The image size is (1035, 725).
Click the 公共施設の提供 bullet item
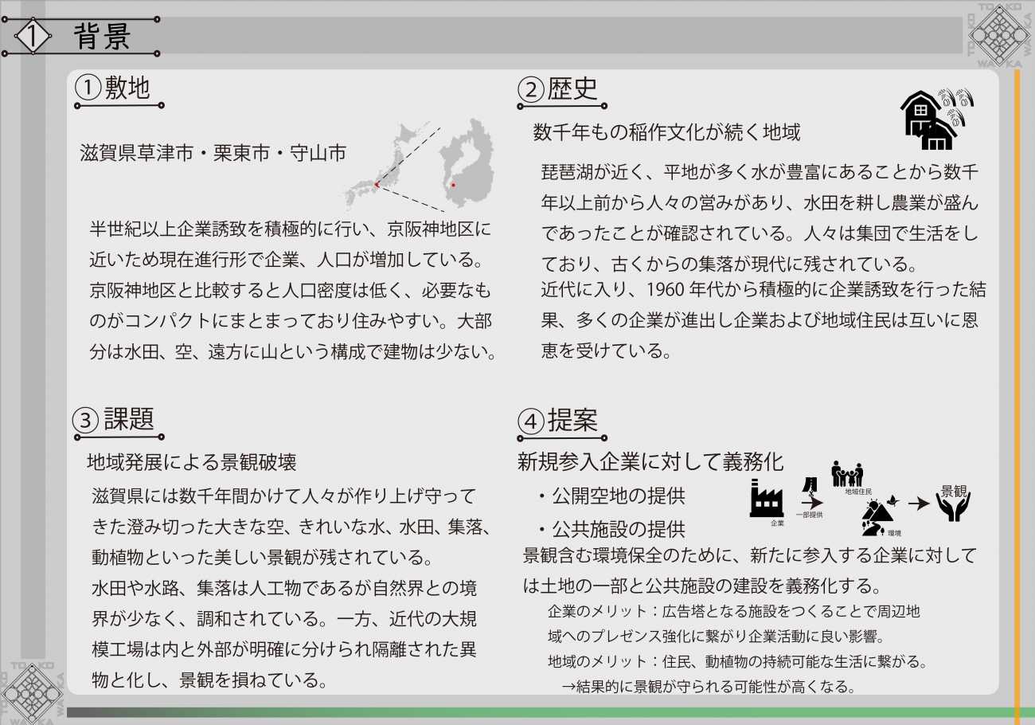611,529
